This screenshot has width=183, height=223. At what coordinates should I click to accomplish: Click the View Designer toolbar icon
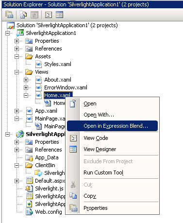tap(59, 15)
